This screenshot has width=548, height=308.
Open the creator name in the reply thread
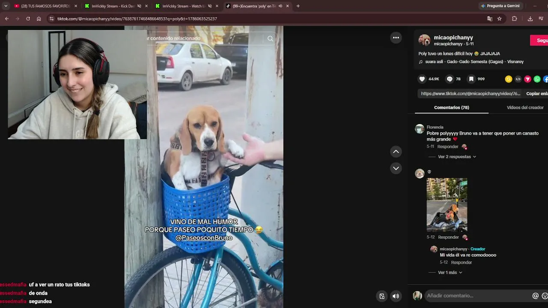453,249
